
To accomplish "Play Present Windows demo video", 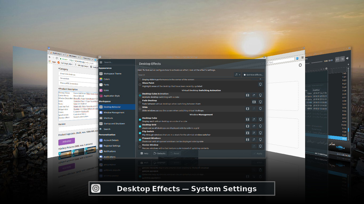I will [248, 140].
